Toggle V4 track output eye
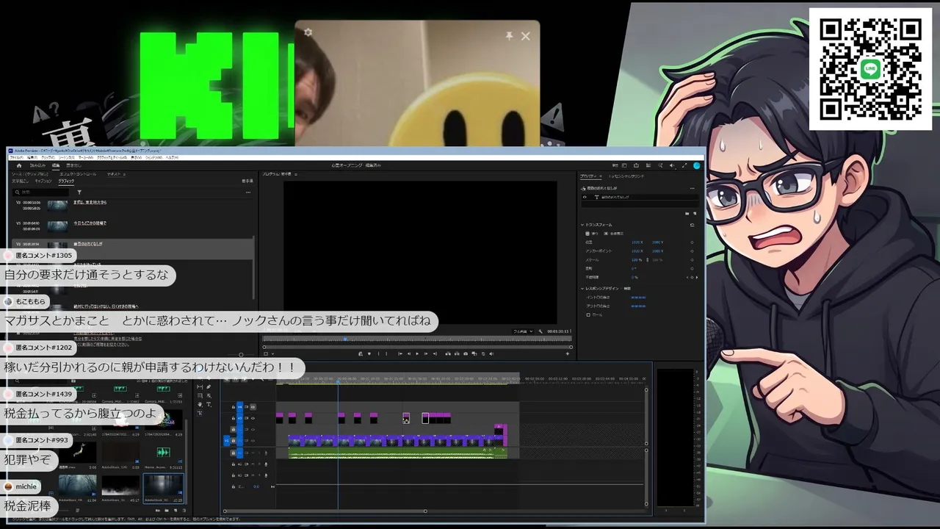Image resolution: width=940 pixels, height=529 pixels. (253, 407)
